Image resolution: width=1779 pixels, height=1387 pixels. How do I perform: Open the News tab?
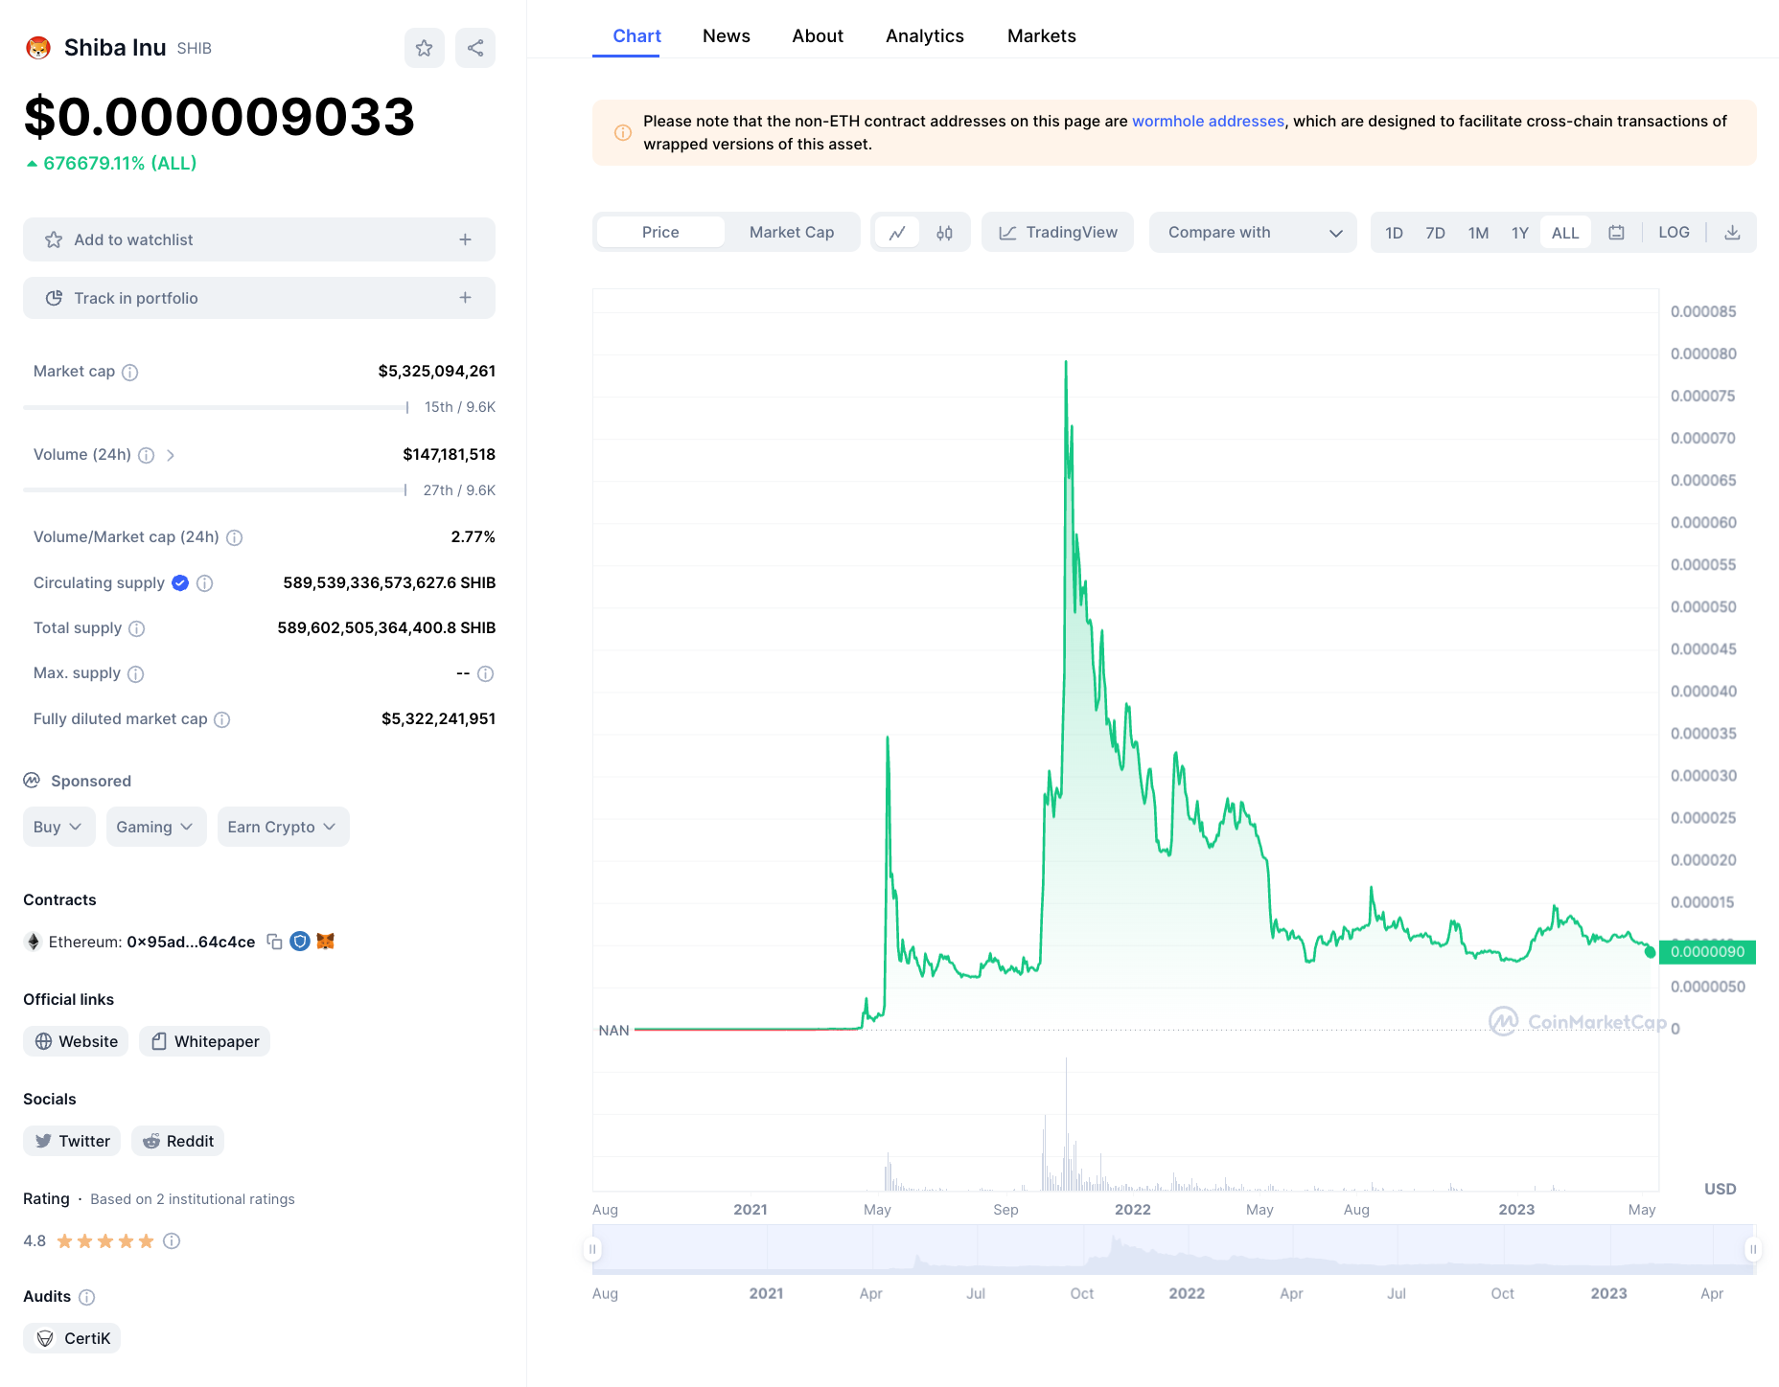pos(726,36)
